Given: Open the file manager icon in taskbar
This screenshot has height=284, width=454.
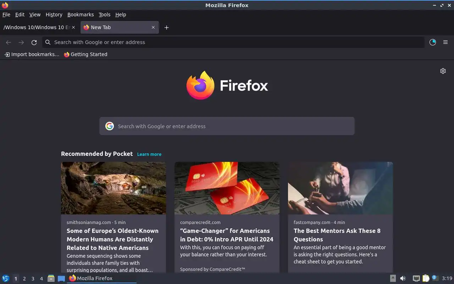Looking at the screenshot, I should tap(51, 278).
